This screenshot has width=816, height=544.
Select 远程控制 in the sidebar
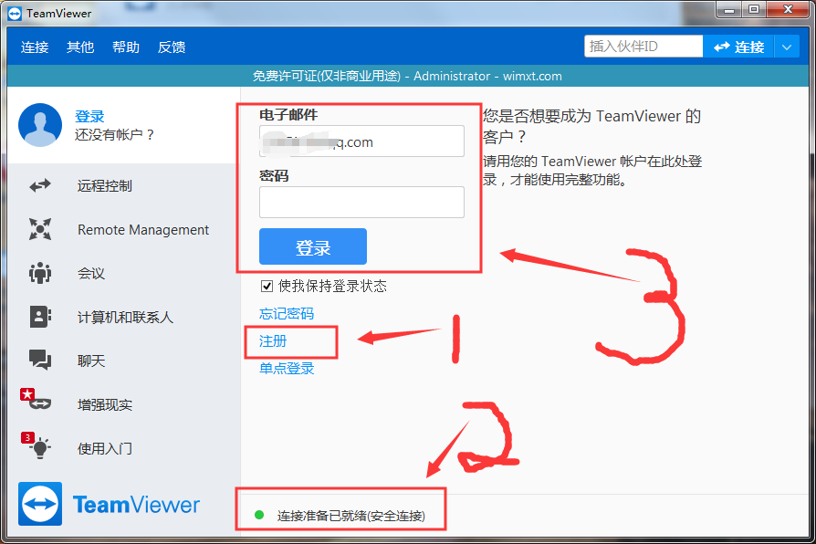[x=105, y=186]
